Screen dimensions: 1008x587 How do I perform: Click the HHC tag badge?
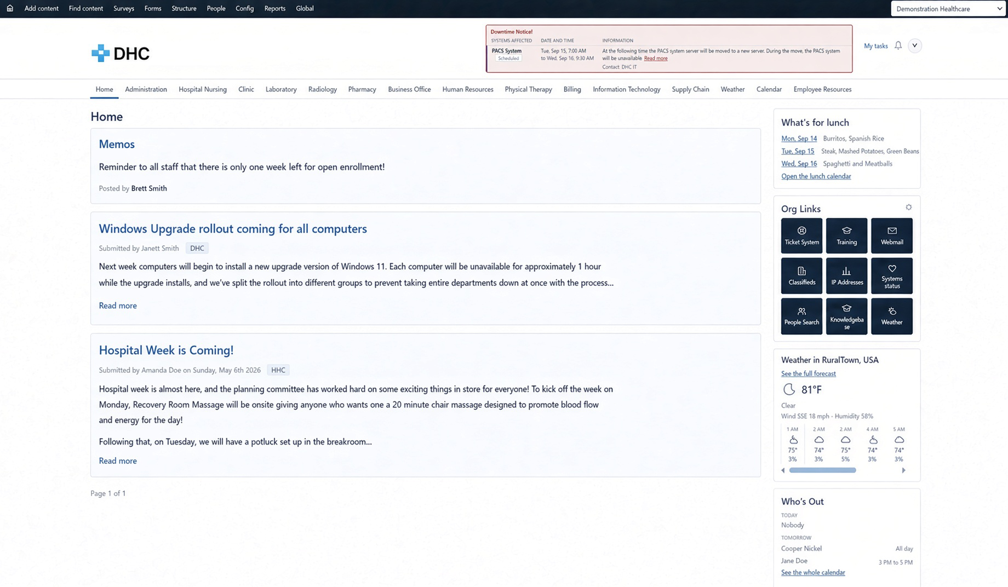pyautogui.click(x=278, y=370)
